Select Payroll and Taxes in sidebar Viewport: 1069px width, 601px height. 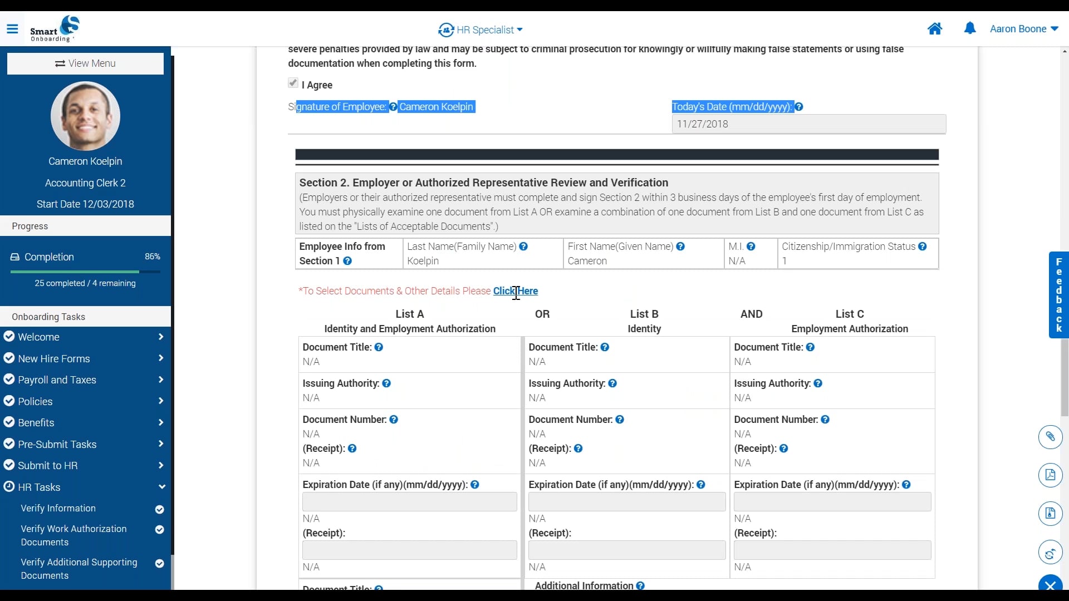57,380
